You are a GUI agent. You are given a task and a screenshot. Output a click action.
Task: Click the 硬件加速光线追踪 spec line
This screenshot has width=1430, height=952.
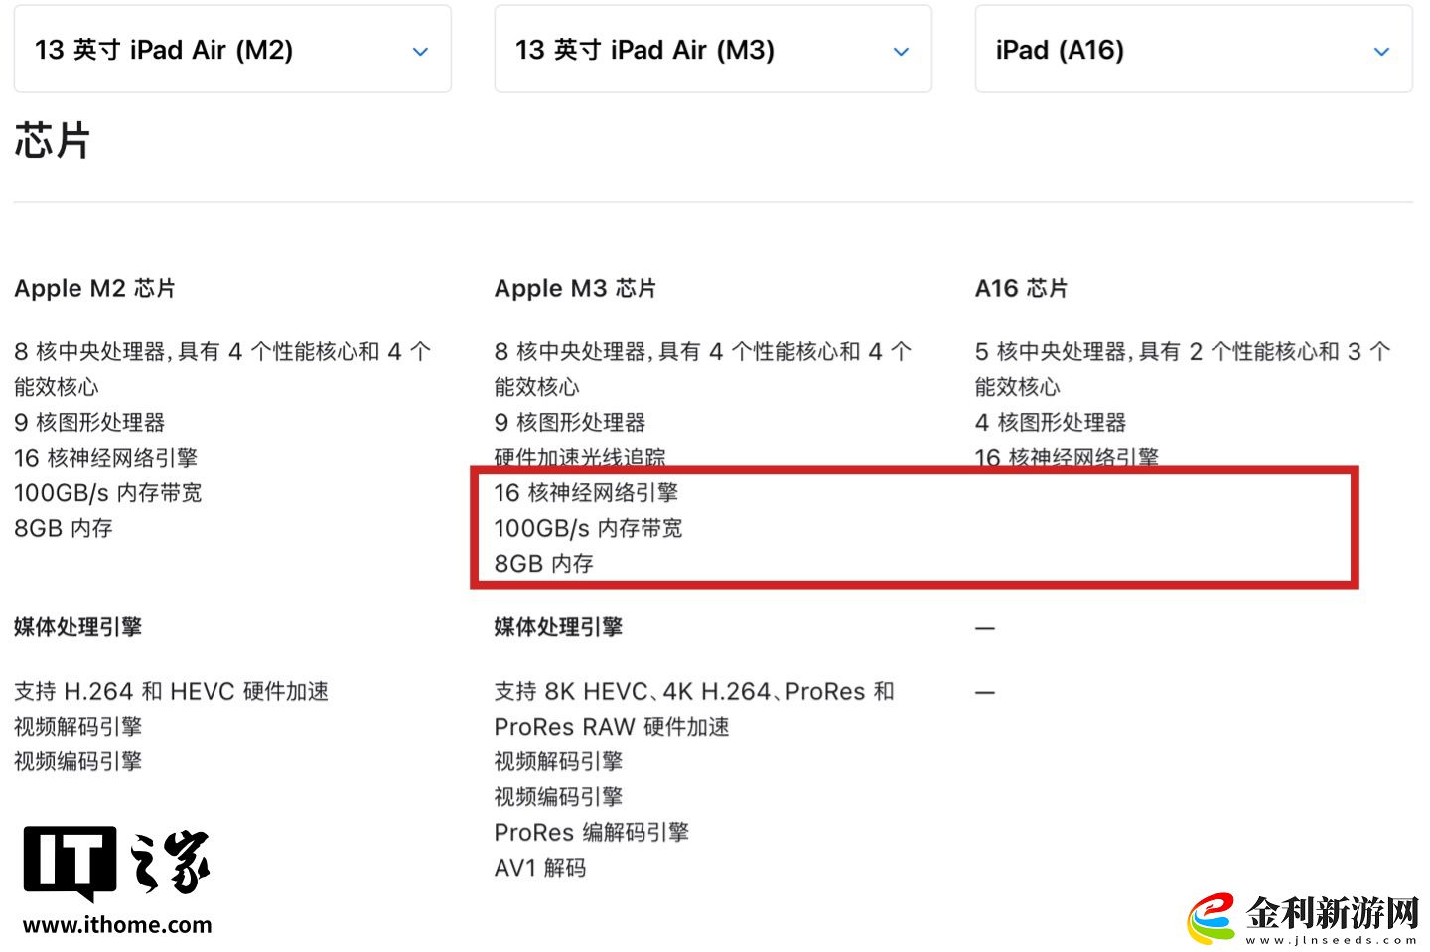[580, 457]
